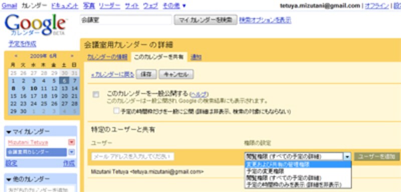Click the マイカレンダーを検索 button
401x192 pixels.
206,20
